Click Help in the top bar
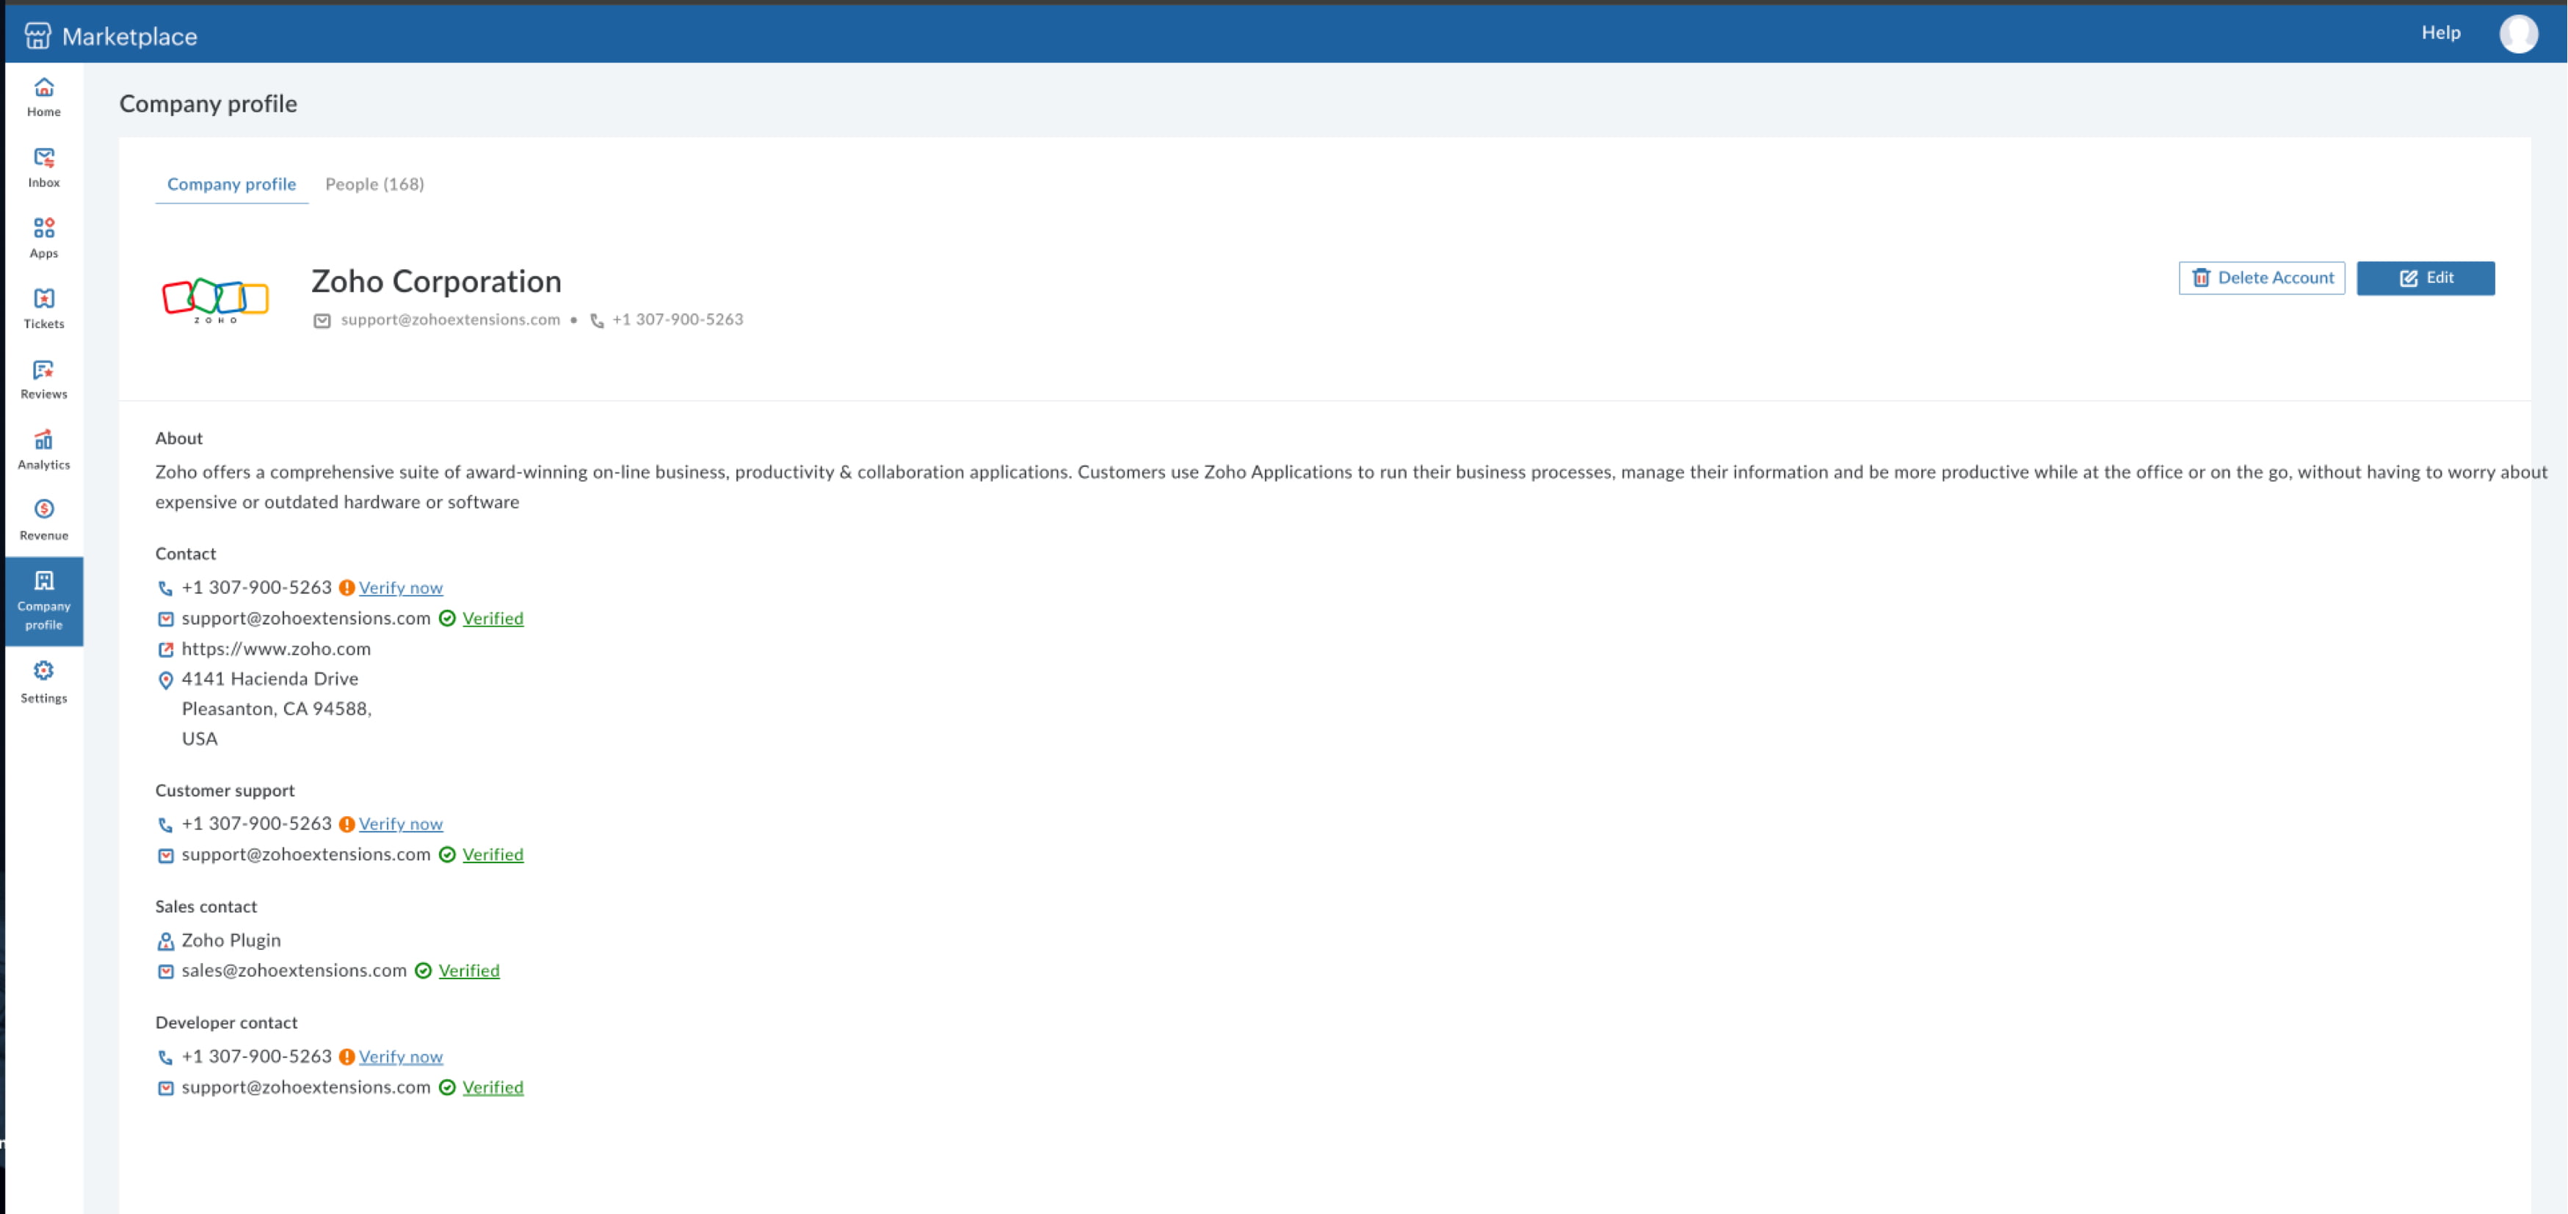 (x=2440, y=33)
